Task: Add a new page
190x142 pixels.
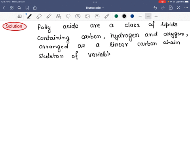Action: [x=171, y=7]
